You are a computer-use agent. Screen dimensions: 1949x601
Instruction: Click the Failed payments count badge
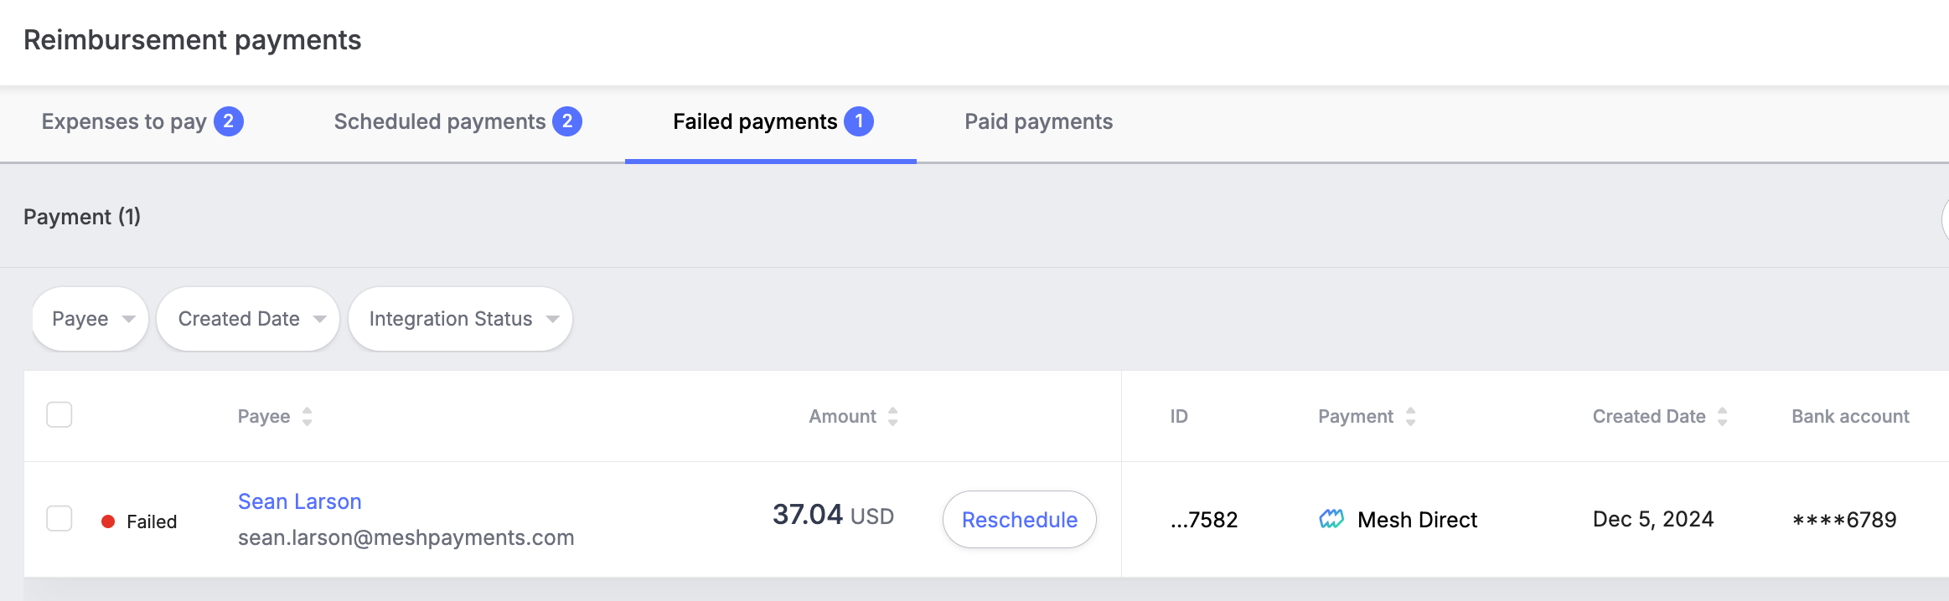click(858, 121)
